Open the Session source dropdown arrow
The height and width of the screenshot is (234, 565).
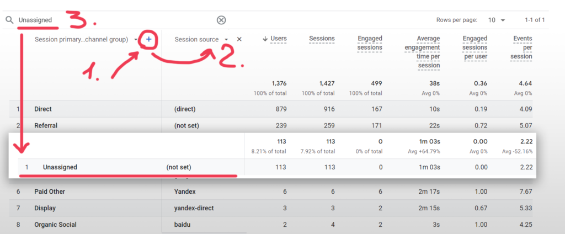pyautogui.click(x=227, y=39)
